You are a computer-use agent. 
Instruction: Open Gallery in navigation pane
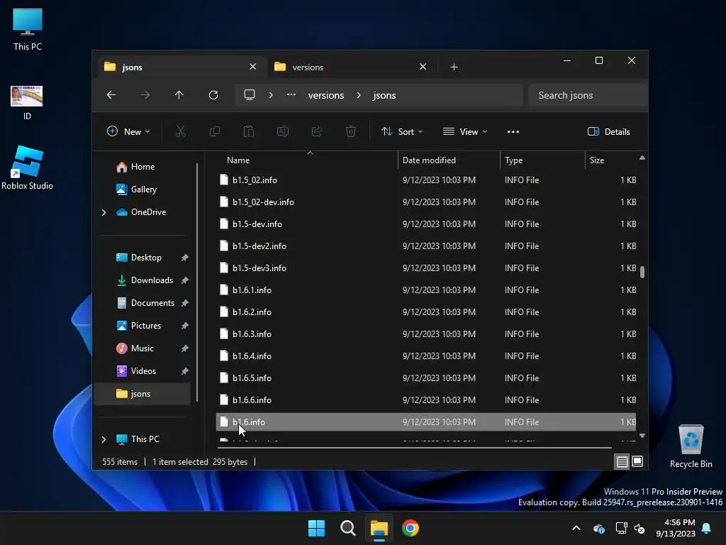pos(142,189)
